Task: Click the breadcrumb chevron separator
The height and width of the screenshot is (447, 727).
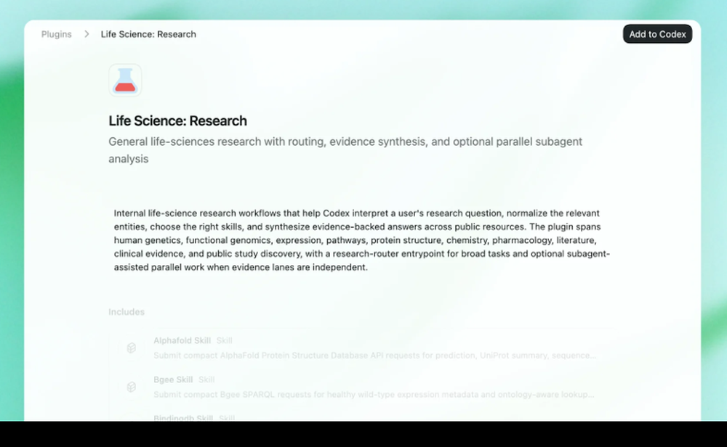Action: 87,34
